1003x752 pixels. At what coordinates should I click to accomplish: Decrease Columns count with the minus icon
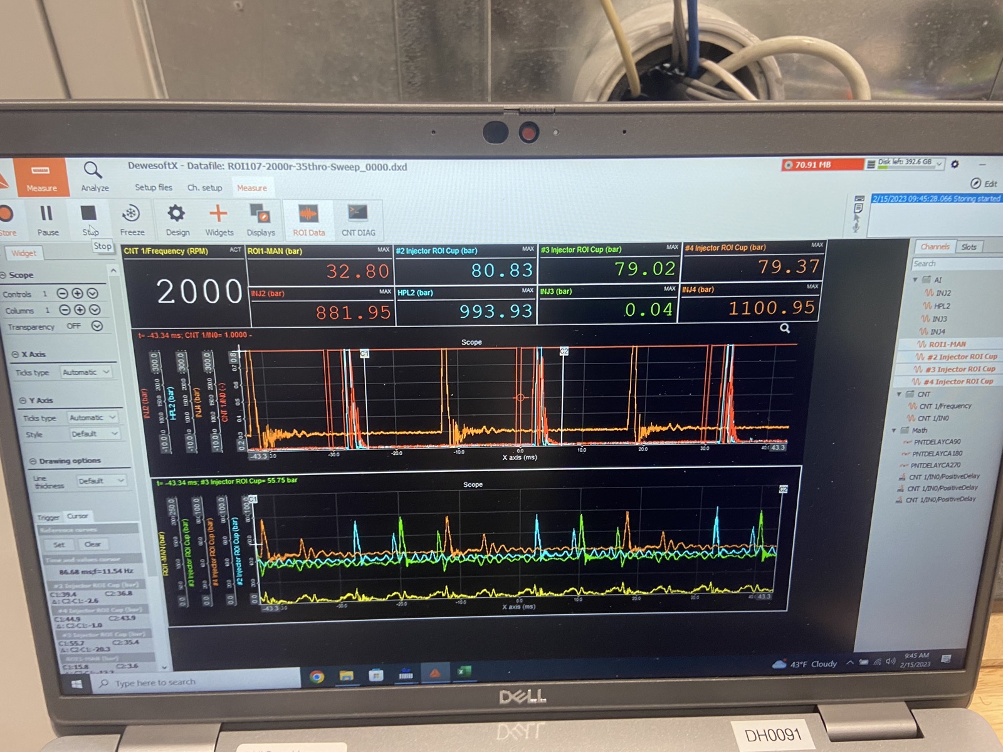pyautogui.click(x=65, y=310)
